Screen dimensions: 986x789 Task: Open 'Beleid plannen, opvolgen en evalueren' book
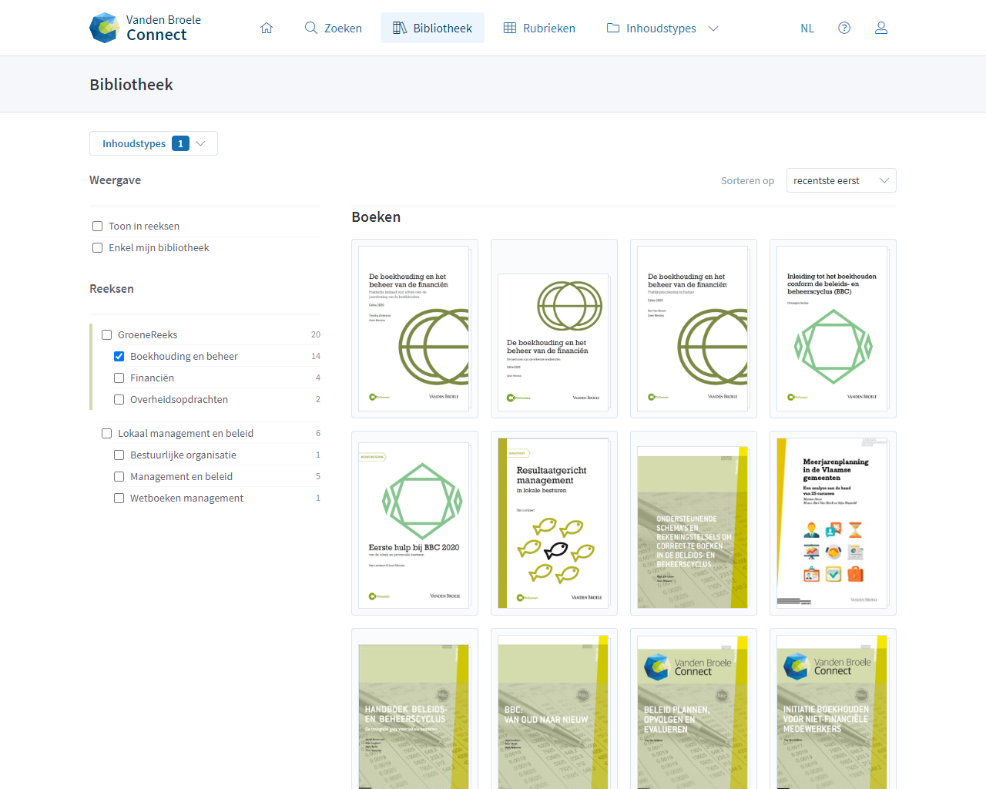693,709
